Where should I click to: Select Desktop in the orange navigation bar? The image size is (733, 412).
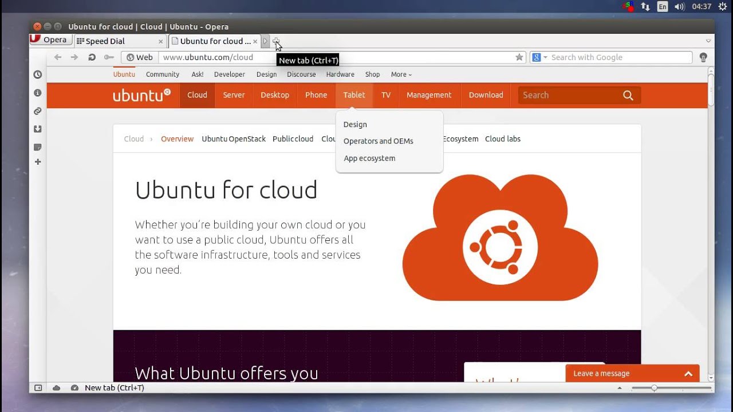[x=275, y=95]
